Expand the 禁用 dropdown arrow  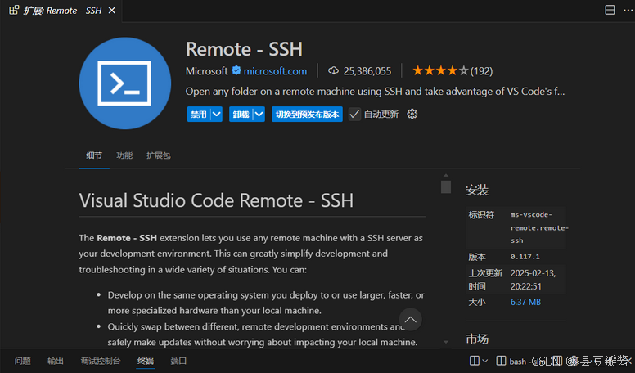(217, 115)
